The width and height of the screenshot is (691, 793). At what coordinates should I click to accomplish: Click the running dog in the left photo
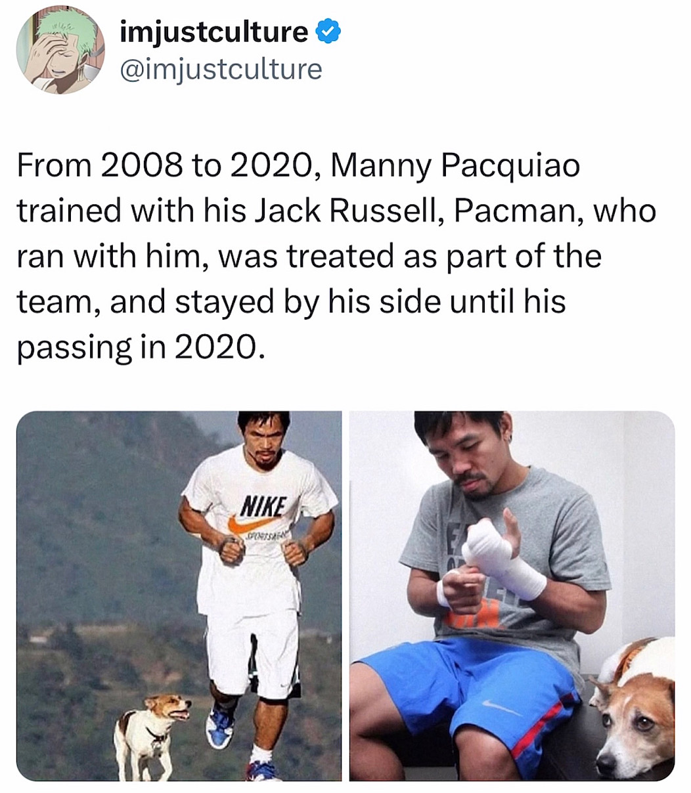149,732
